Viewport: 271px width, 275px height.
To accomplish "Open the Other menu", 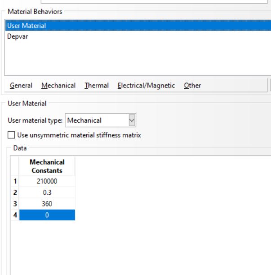I will [x=192, y=86].
